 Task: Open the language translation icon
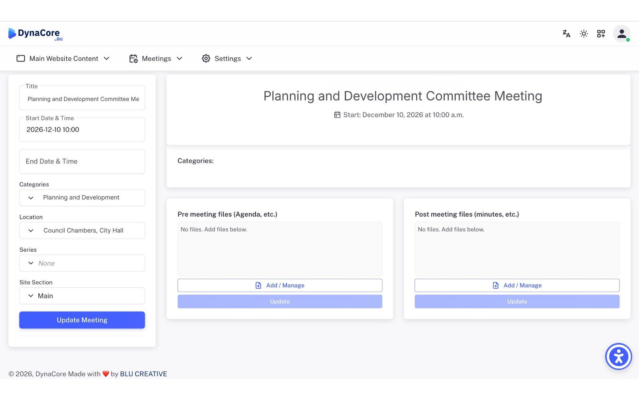(566, 34)
